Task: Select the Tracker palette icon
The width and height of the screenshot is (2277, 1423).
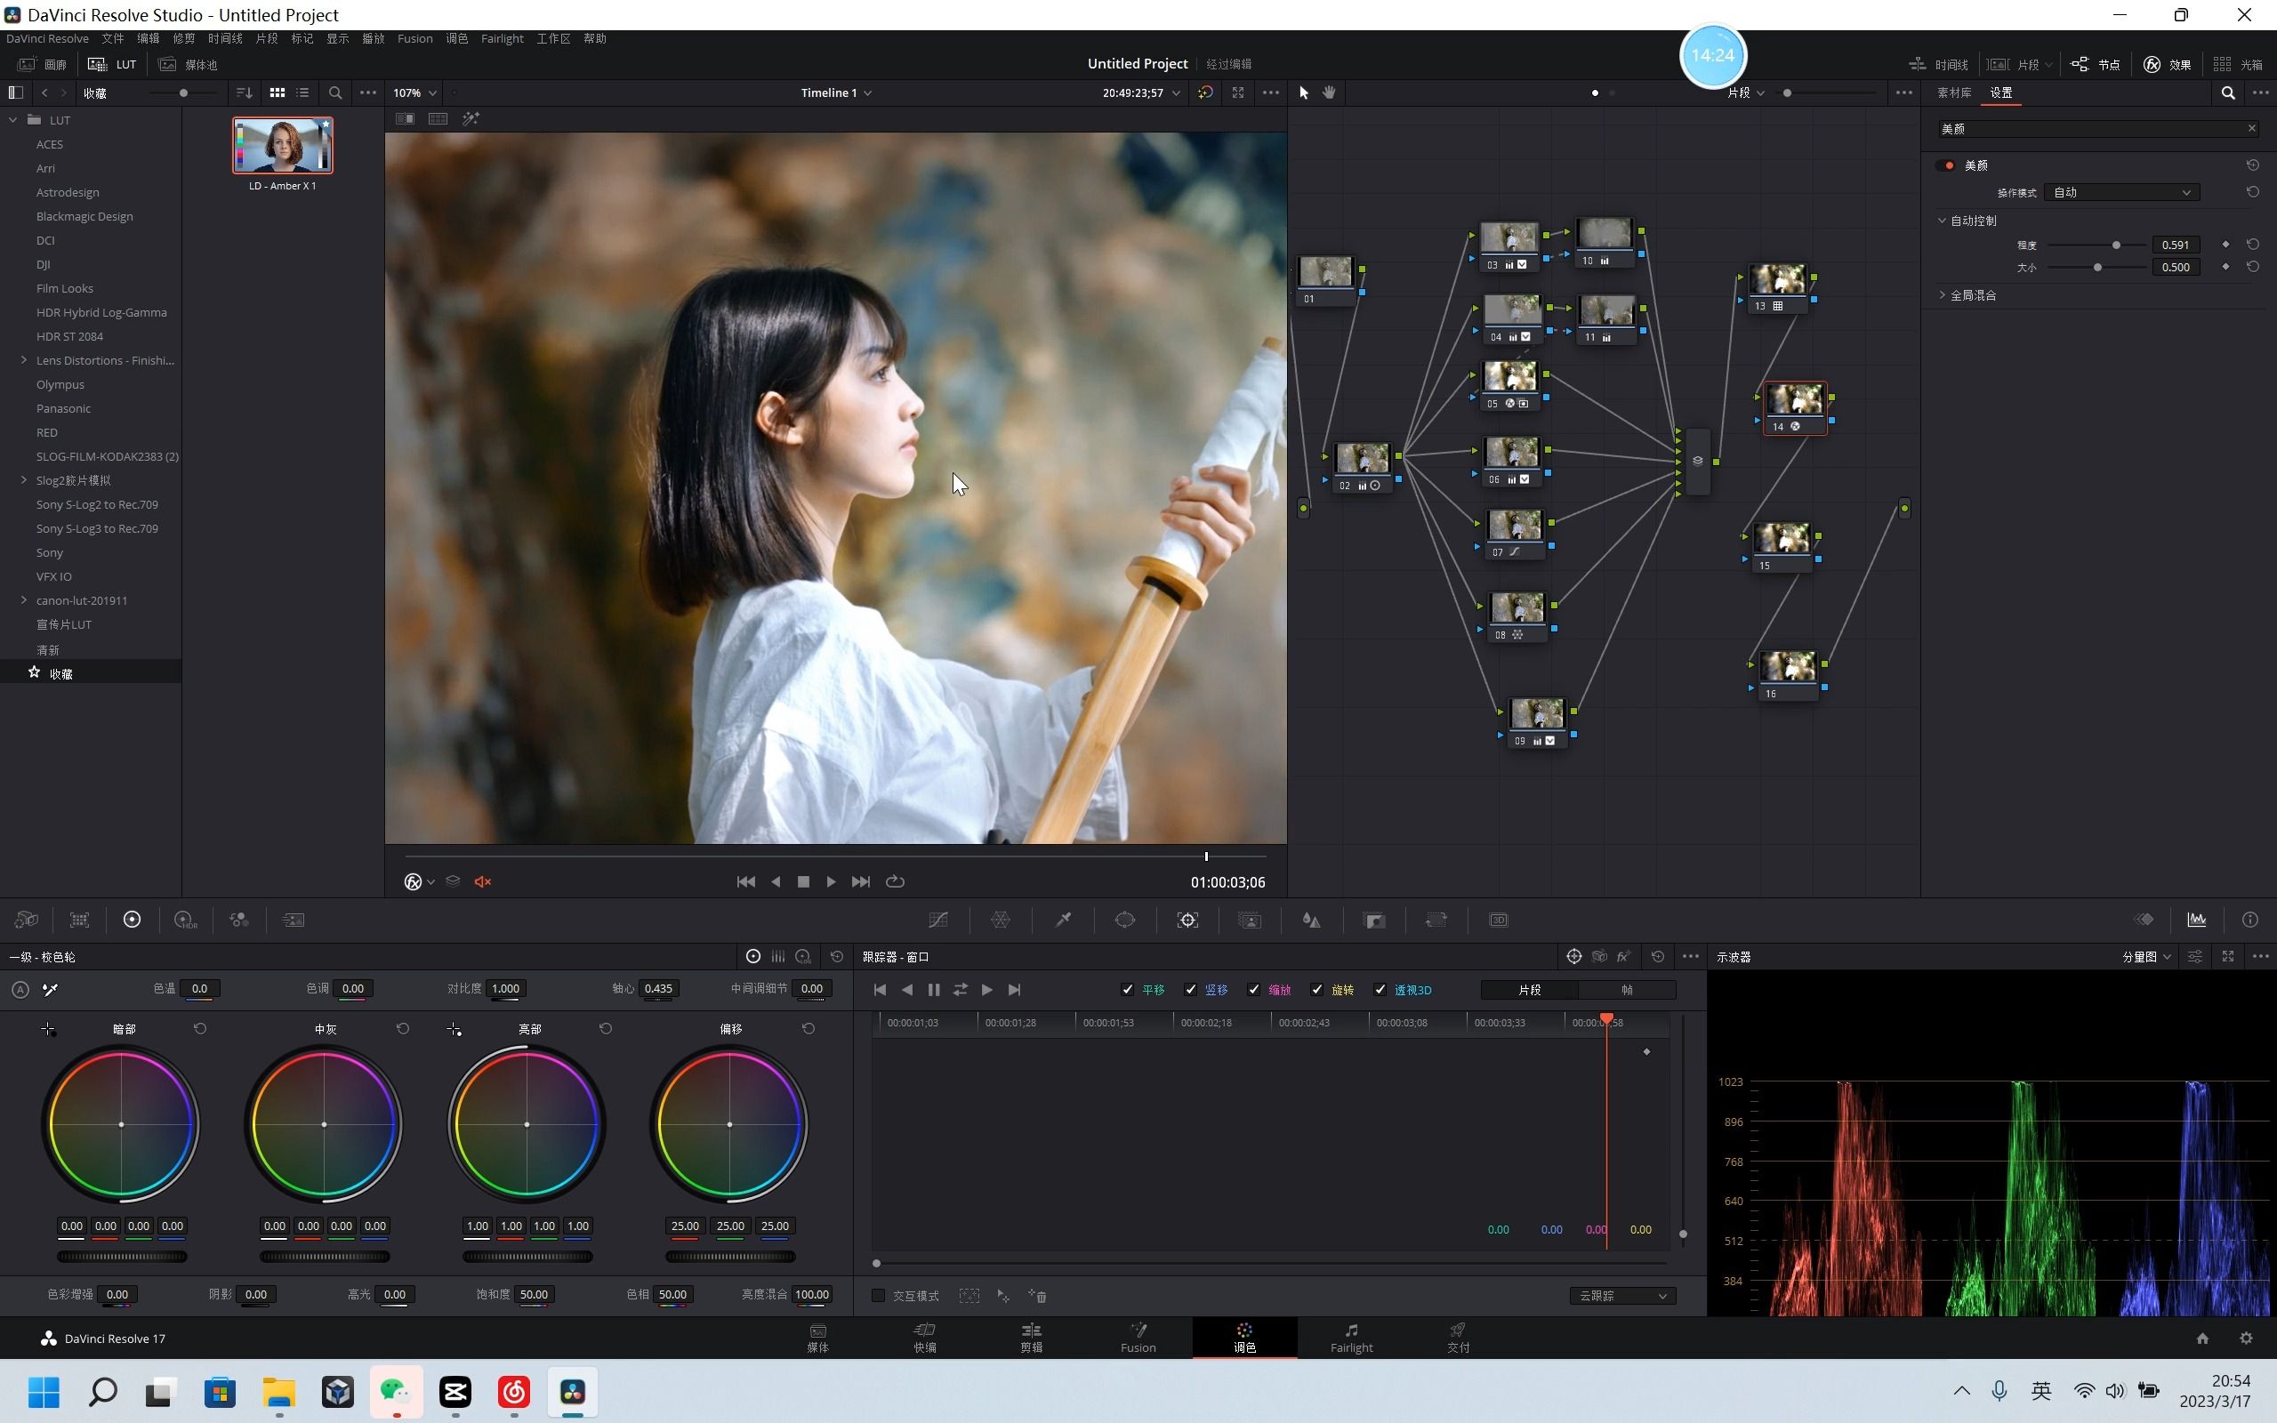Action: (1187, 920)
